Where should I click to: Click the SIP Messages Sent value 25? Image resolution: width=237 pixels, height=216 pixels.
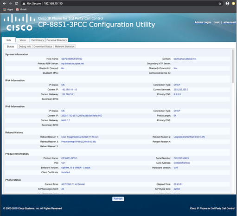coord(63,189)
